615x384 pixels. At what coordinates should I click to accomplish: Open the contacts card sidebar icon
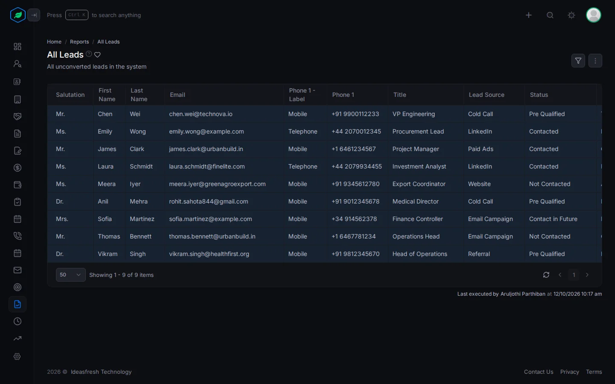[x=18, y=81]
